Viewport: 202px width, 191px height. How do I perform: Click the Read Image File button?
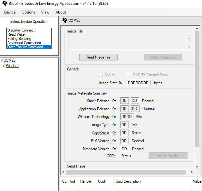(x=98, y=57)
